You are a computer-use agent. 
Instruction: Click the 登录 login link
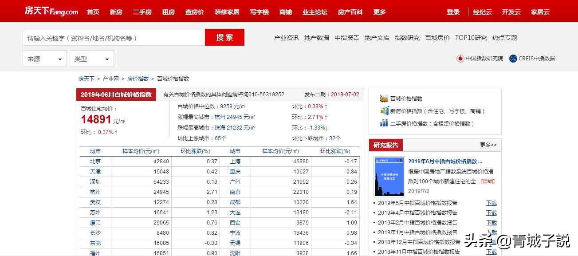[453, 12]
